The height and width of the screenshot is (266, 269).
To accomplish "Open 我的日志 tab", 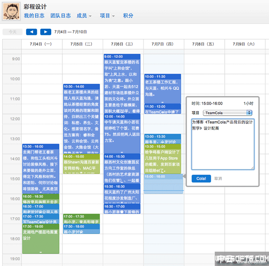I will pyautogui.click(x=34, y=16).
